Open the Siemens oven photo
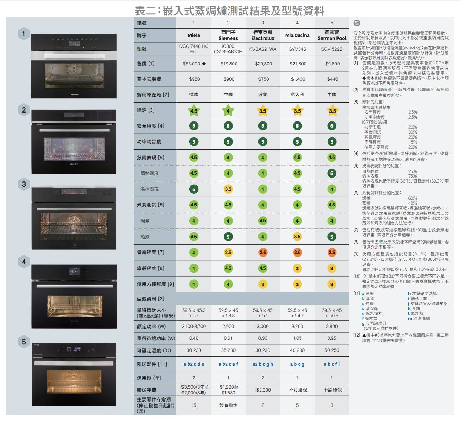Image resolution: width=460 pixels, height=423 pixels. tap(74, 142)
